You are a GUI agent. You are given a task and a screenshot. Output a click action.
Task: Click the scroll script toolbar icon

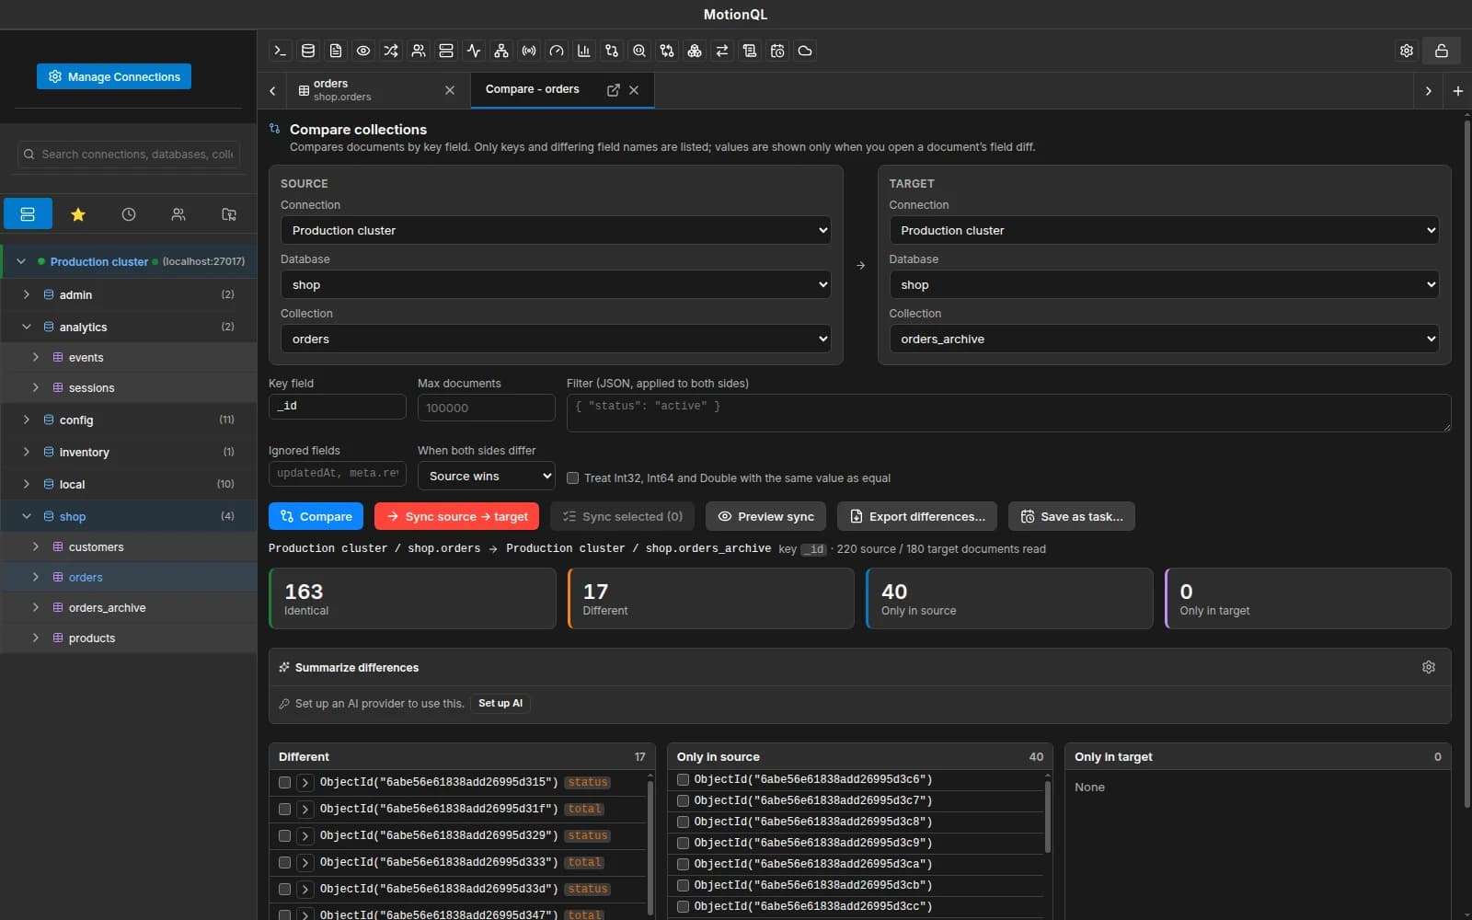coord(750,51)
